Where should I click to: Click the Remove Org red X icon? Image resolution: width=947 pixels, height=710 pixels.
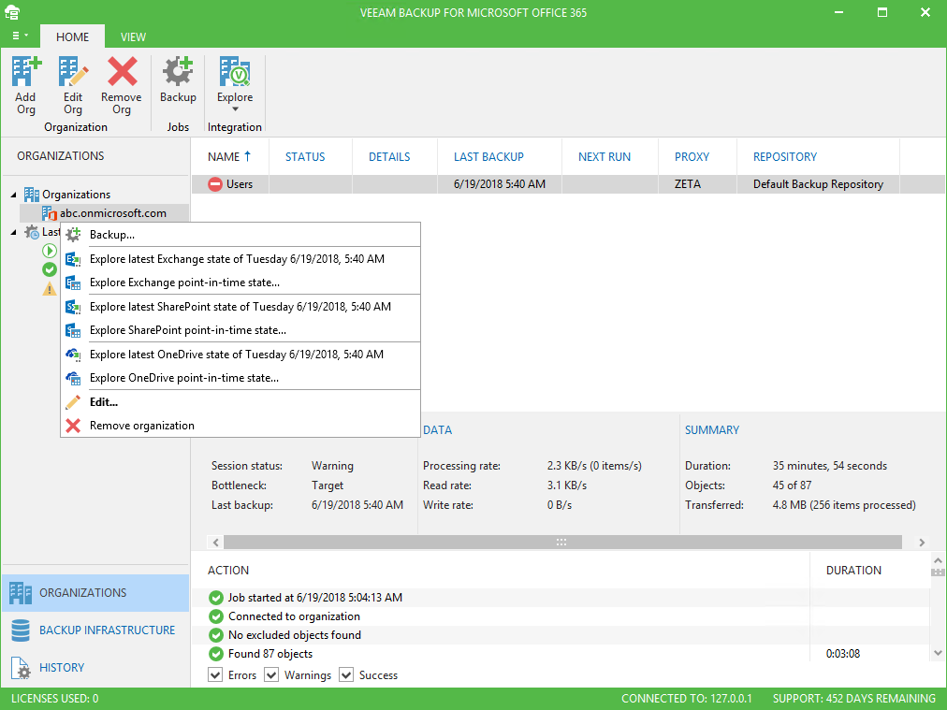(x=122, y=72)
